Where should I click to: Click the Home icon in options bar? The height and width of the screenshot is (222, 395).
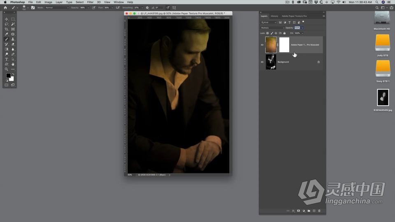[5, 8]
